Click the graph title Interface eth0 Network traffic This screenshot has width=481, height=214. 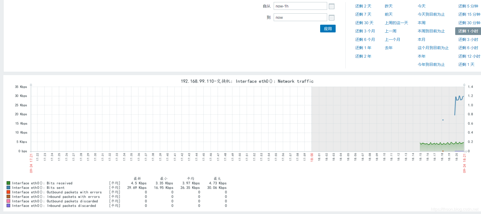coord(247,81)
